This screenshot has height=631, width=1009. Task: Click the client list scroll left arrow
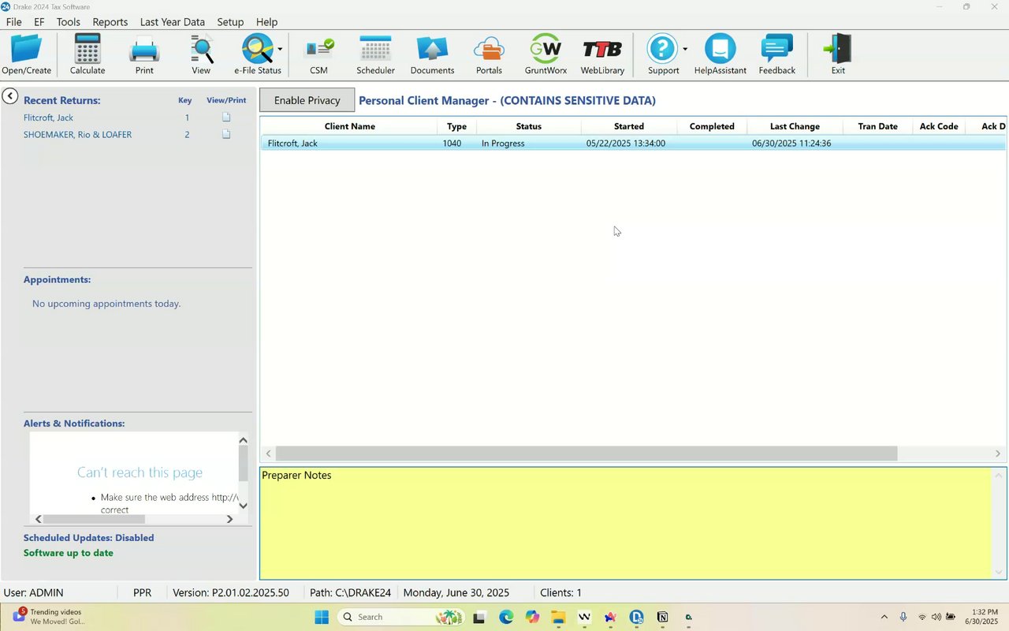click(x=269, y=454)
